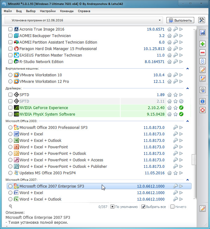This screenshot has height=229, width=210.
Task: Click home icon for AOMEI Partition Assistant
Action: click(x=169, y=42)
